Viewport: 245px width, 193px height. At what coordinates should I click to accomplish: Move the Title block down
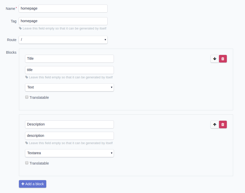[215, 59]
